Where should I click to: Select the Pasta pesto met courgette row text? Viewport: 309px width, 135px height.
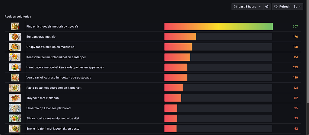(x=54, y=88)
